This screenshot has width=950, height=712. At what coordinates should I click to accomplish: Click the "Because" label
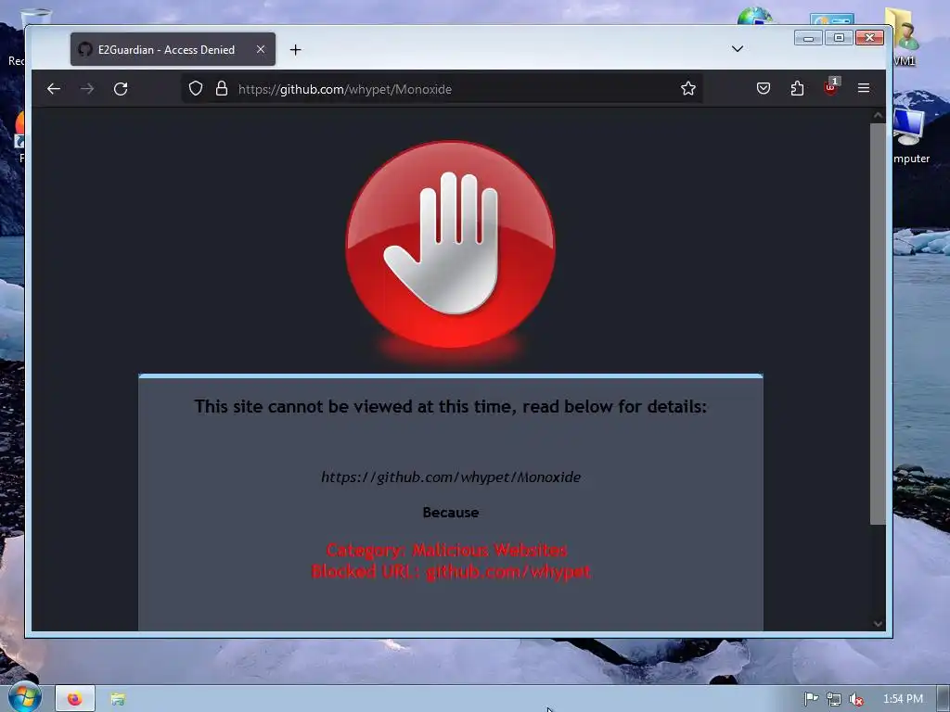coord(451,512)
